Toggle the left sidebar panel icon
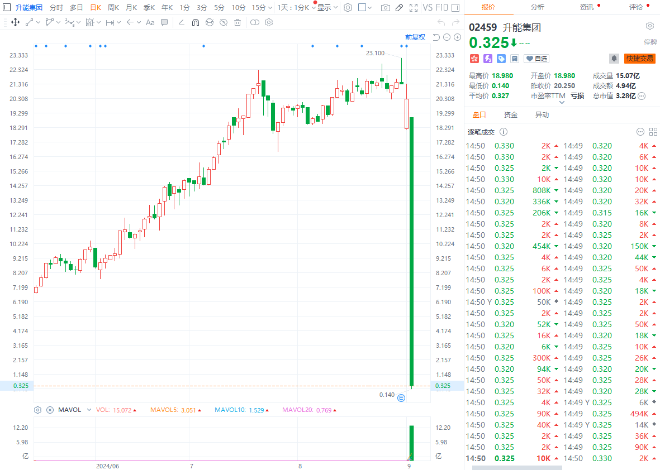Screen dimensions: 660x470 coord(7,8)
